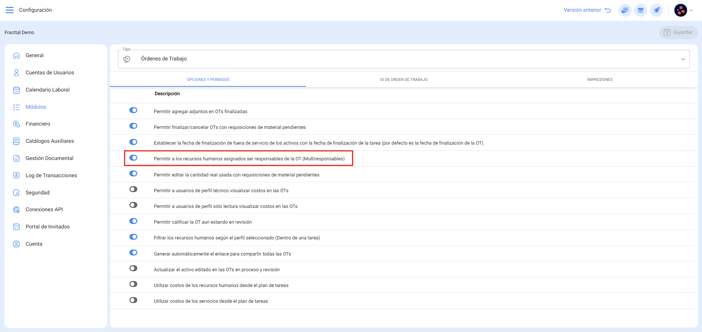Click the Guardar button
The width and height of the screenshot is (702, 332).
coord(678,32)
